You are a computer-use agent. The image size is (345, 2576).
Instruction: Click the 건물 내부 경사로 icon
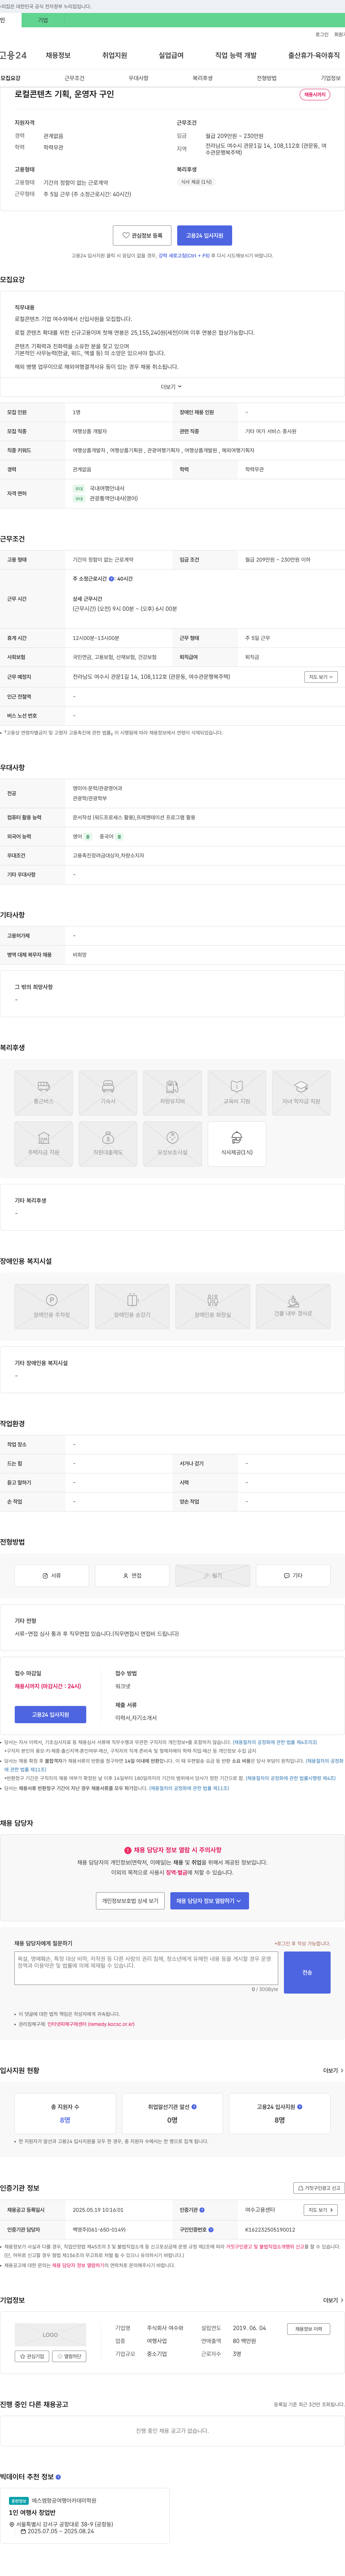[x=293, y=1306]
